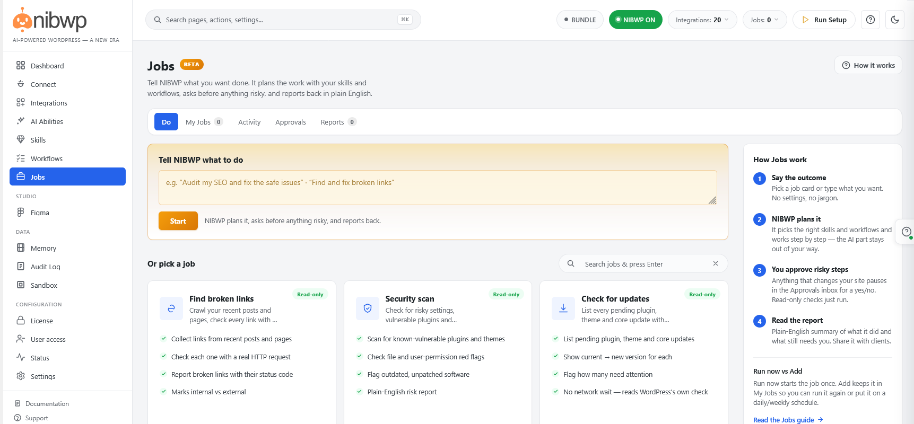Click "NIBWP plans it" step heading

[796, 219]
